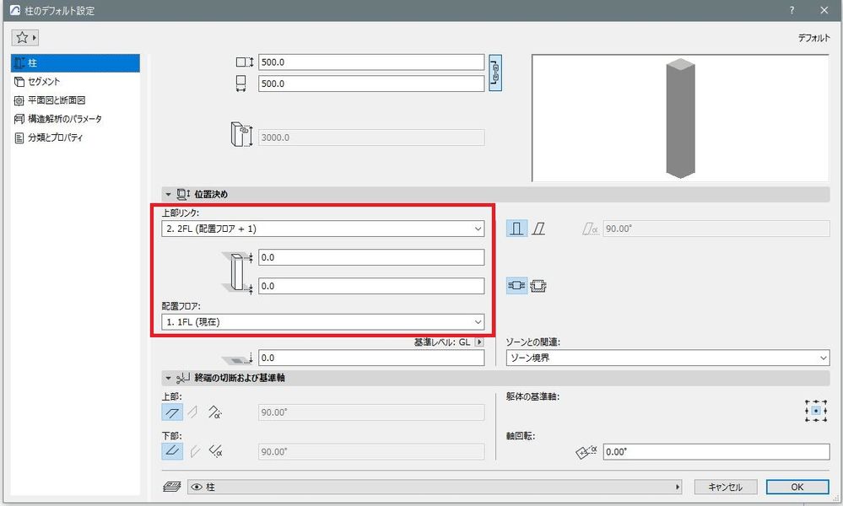843x506 pixels.
Task: Toggle the dimension chain link icon
Action: click(x=495, y=73)
